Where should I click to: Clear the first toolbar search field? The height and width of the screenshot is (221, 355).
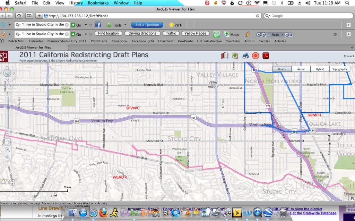click(x=67, y=25)
